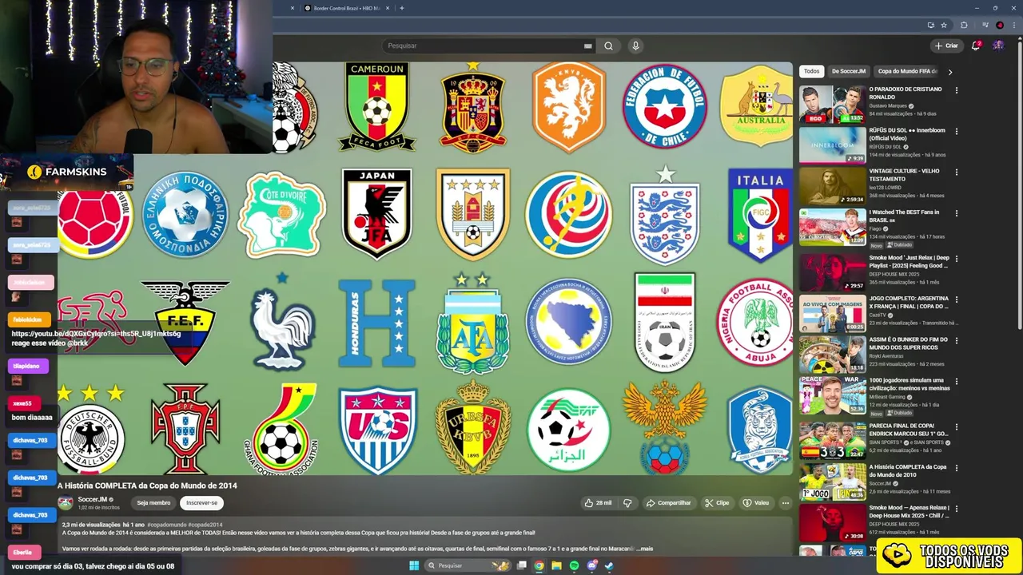1023x575 pixels.
Task: Open O PARADOXO DE CRISTIANO RONALDO video thumbnail
Action: coord(832,104)
